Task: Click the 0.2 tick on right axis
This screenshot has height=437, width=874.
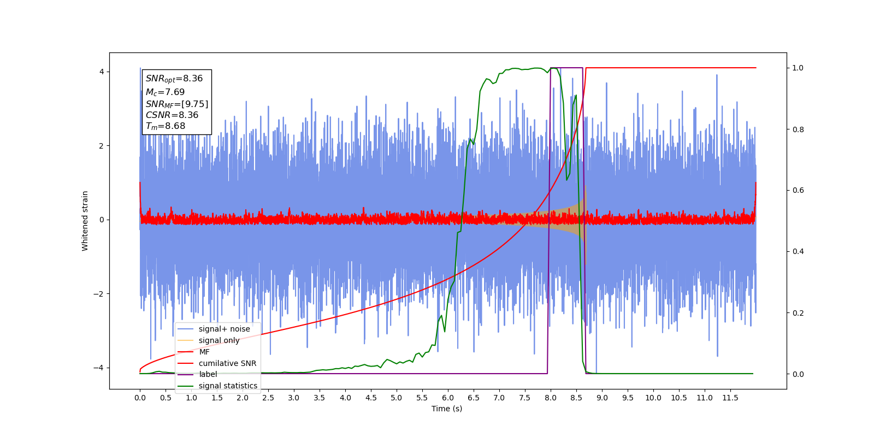Action: click(798, 313)
